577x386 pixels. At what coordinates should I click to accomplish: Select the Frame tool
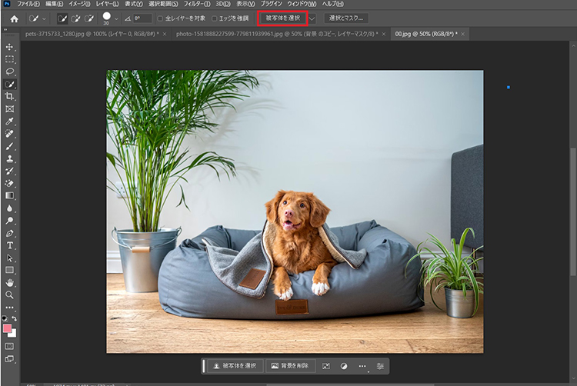(9, 109)
